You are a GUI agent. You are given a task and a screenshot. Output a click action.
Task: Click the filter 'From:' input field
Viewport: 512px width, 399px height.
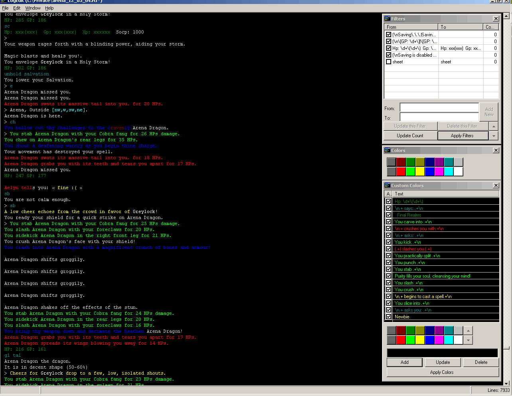(x=439, y=108)
